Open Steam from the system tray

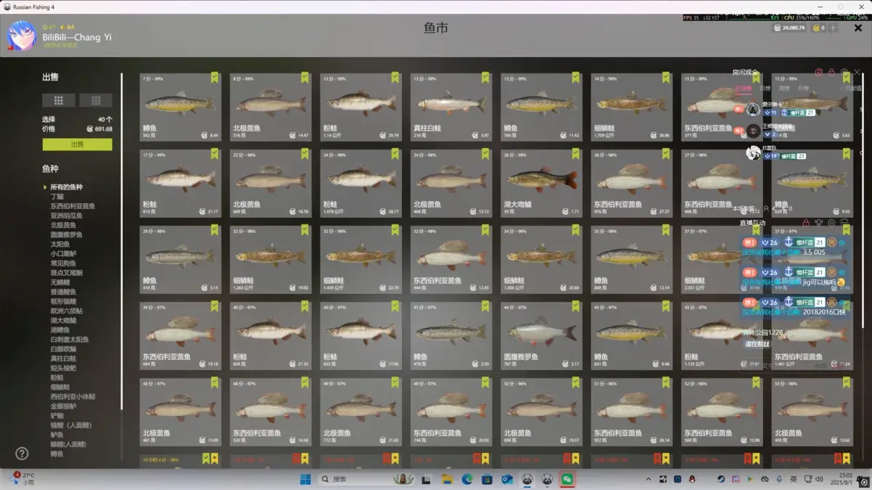[x=721, y=479]
